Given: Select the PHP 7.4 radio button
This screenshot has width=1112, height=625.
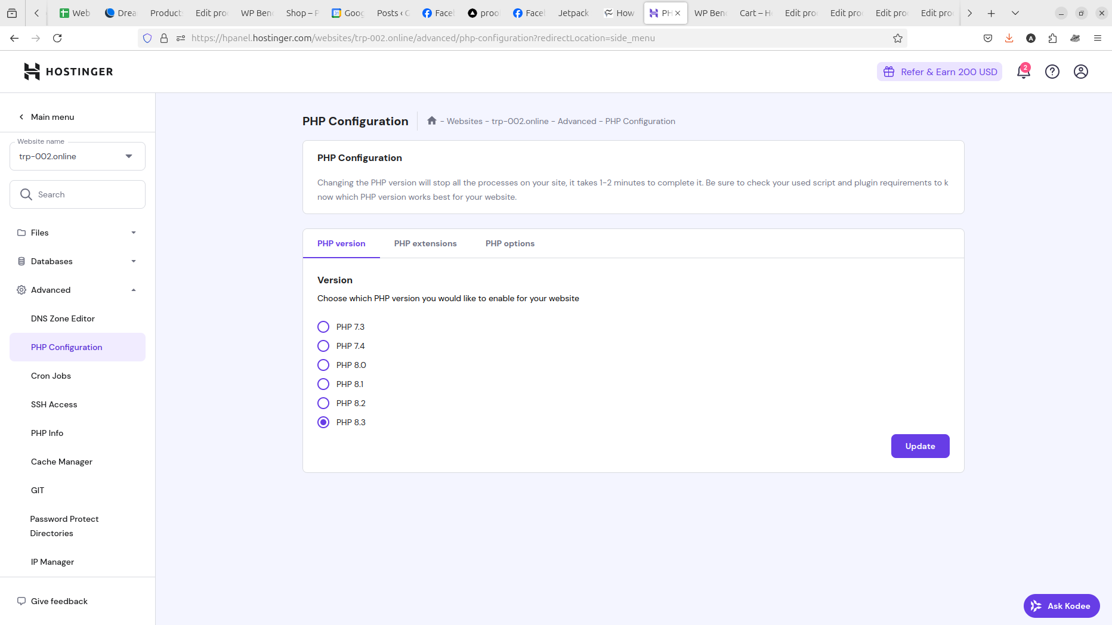Looking at the screenshot, I should coord(323,346).
